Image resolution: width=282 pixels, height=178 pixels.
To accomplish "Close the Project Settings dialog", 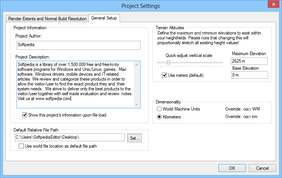I will pos(274,4).
